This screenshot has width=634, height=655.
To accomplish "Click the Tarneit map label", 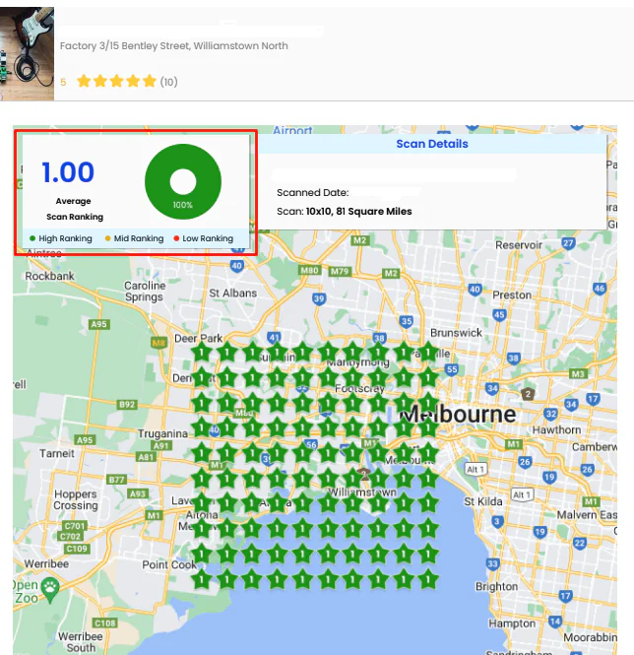I will click(57, 453).
